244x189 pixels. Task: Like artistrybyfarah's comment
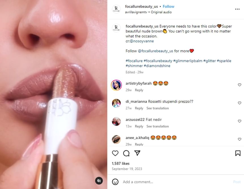tap(239, 85)
